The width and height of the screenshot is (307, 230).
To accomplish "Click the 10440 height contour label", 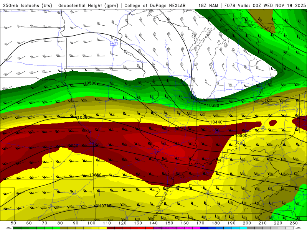I will tap(216, 122).
